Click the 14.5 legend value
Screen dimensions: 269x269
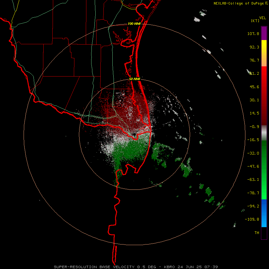[x=254, y=113]
